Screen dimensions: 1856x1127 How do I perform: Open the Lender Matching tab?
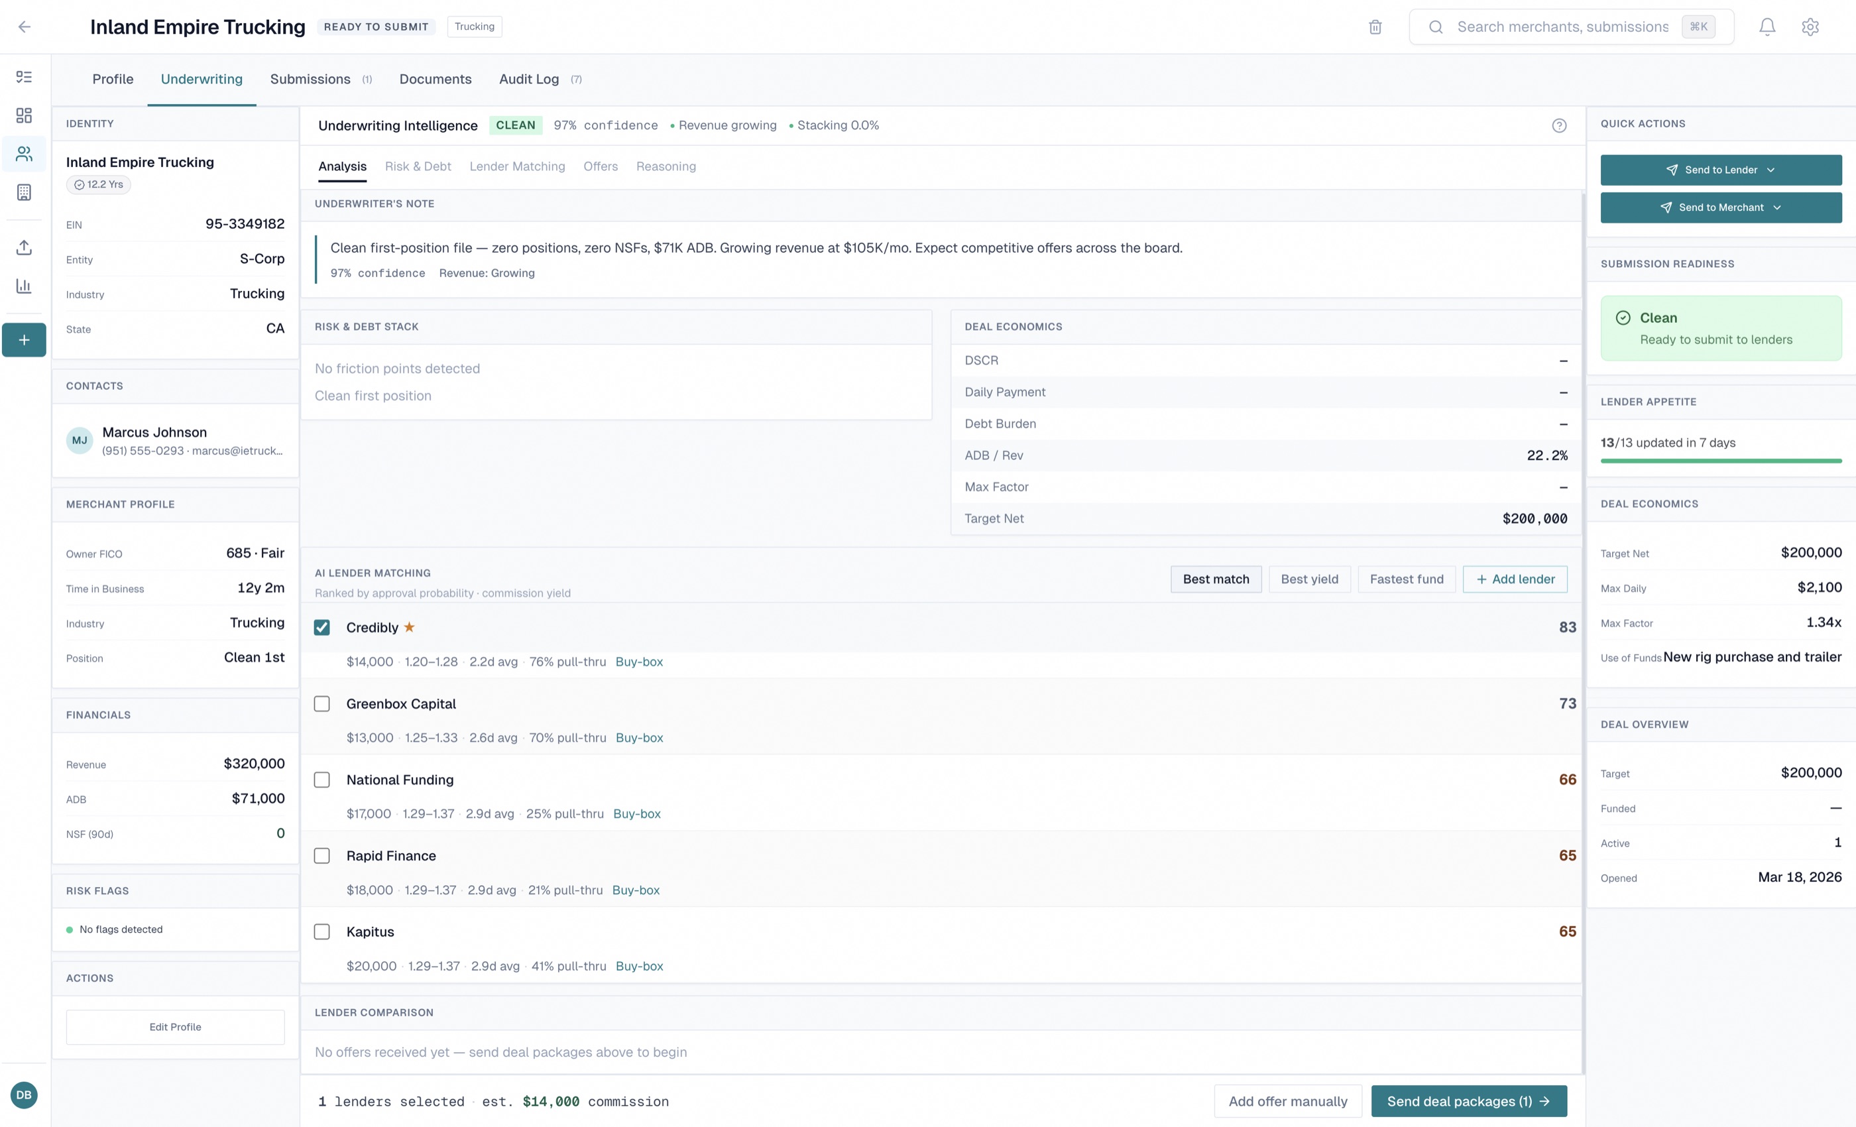pyautogui.click(x=518, y=166)
